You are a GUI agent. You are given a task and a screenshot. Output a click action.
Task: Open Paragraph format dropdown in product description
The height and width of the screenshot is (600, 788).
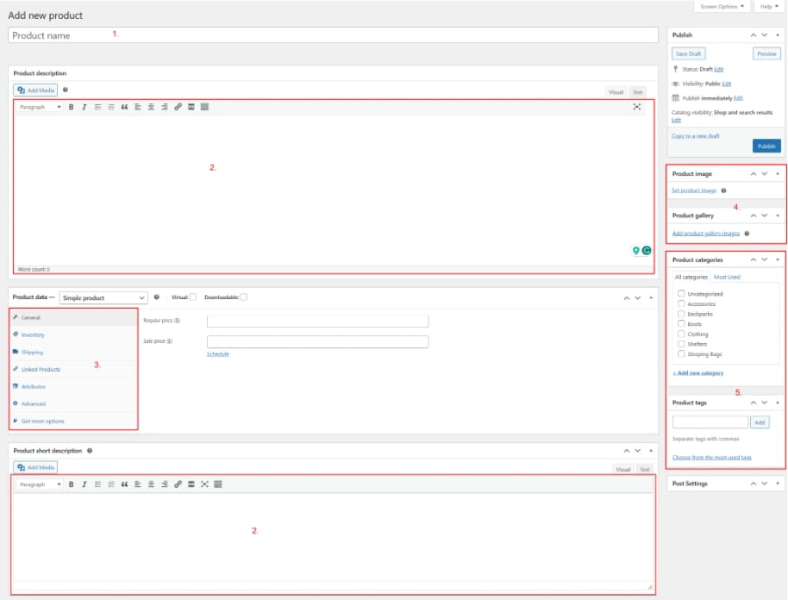40,107
